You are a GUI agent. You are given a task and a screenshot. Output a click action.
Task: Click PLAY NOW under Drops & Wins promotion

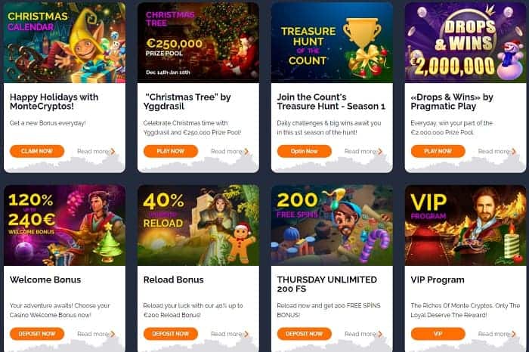coord(438,151)
